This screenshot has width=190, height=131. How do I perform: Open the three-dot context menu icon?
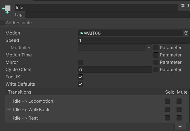point(188,6)
